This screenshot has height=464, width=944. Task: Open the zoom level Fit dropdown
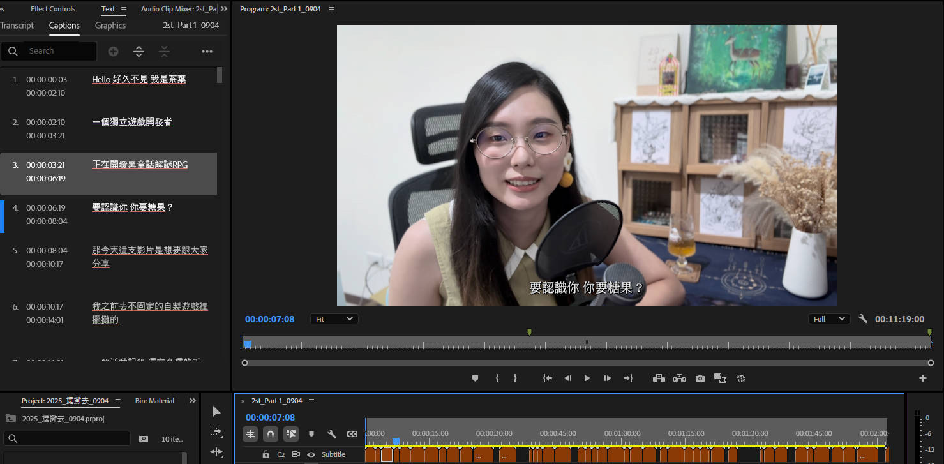click(334, 318)
